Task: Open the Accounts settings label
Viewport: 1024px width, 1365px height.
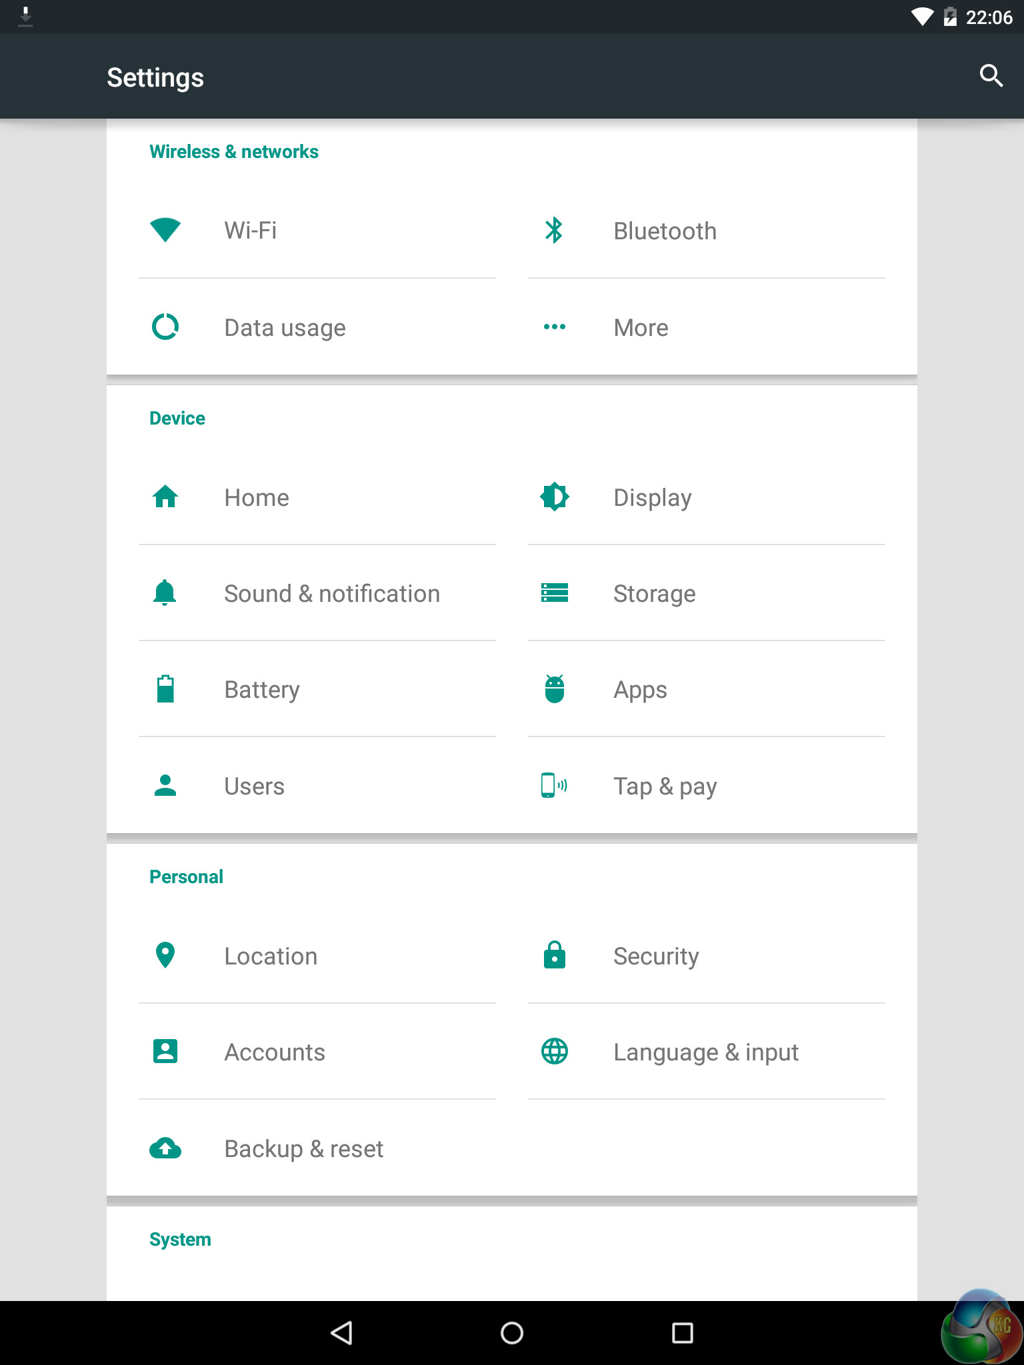Action: (275, 1052)
